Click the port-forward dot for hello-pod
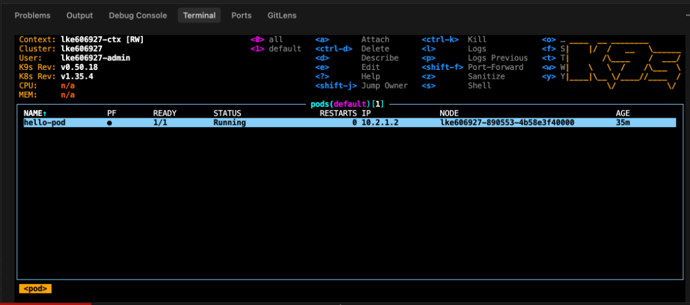Viewport: 690px width, 305px height. coord(110,123)
